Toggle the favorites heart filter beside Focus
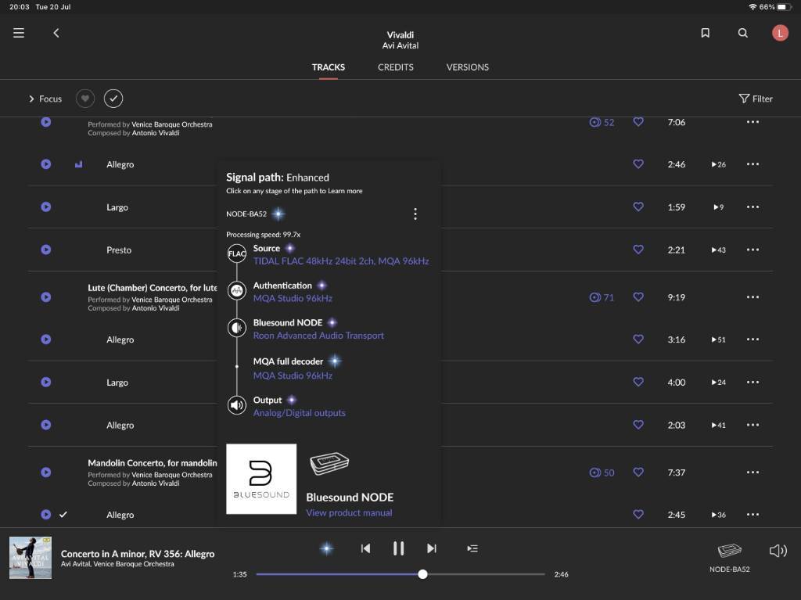 coord(85,99)
